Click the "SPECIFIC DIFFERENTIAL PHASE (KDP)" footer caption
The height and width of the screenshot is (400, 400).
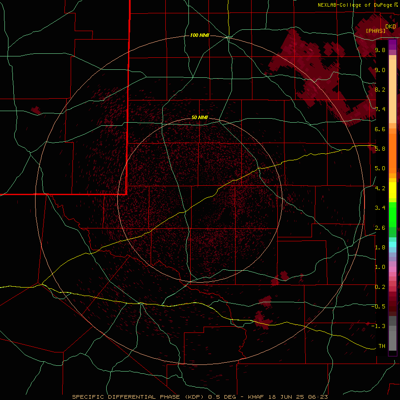[x=139, y=397]
